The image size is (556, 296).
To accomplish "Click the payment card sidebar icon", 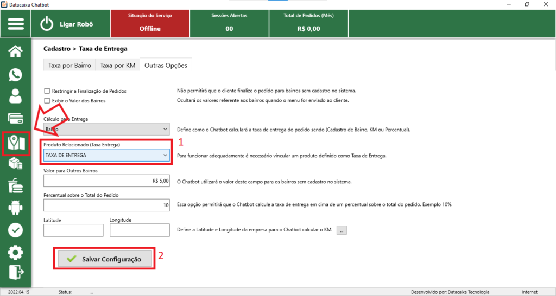I will coord(16,119).
